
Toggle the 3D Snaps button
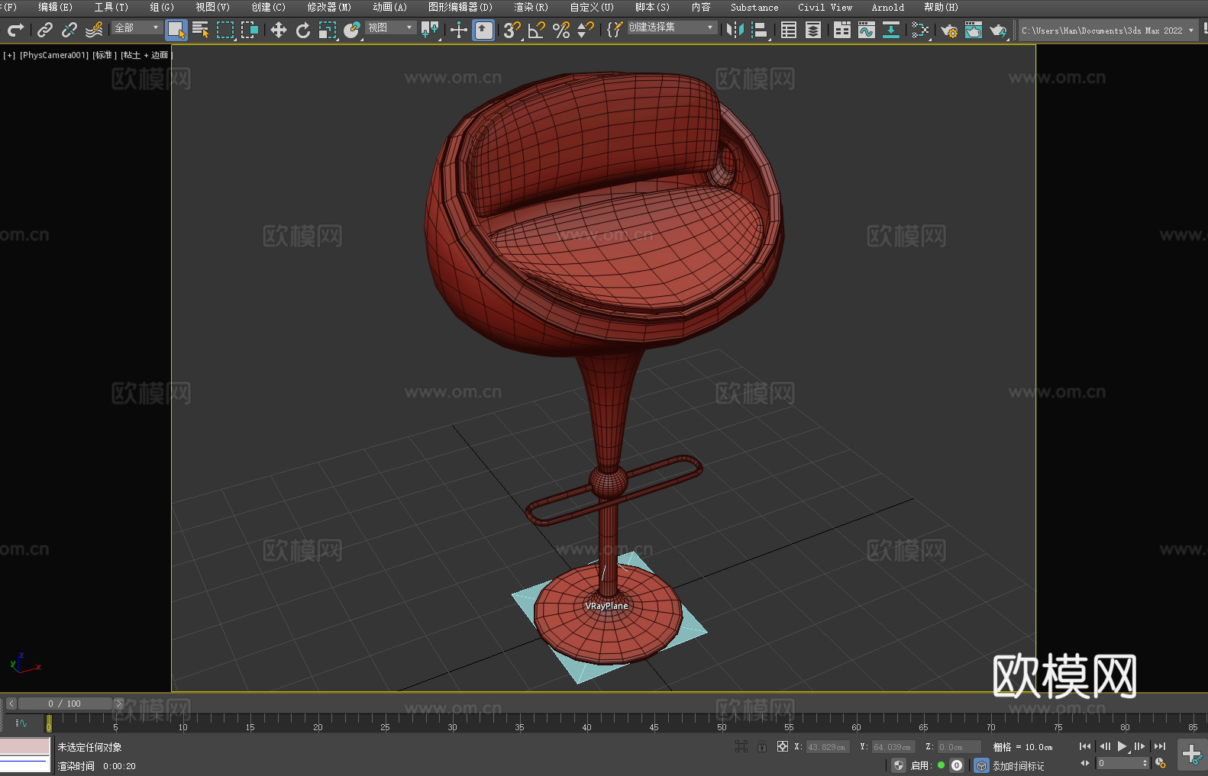pos(512,31)
